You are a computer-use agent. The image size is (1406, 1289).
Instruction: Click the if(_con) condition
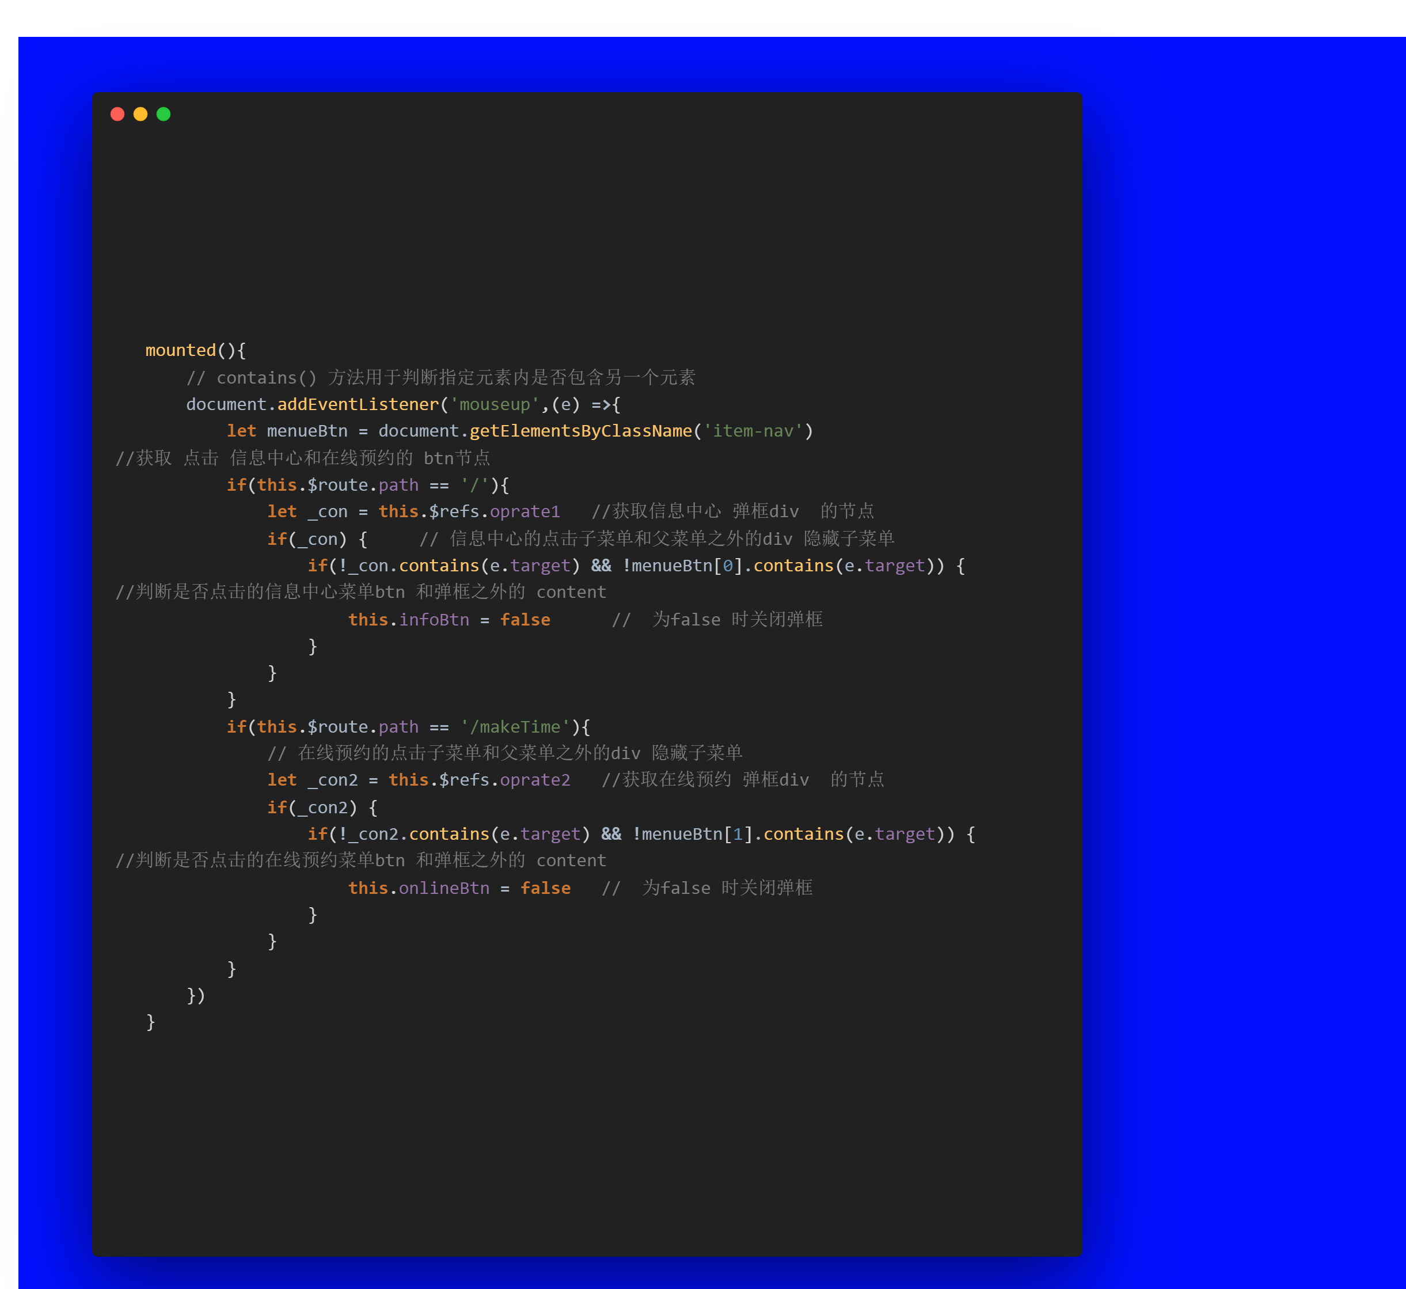[307, 539]
